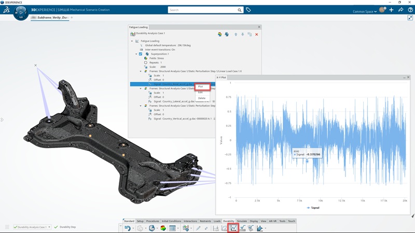Click the red X delete icon in Fatigue Loading
Viewport: 415px width, 233px height.
pyautogui.click(x=256, y=35)
